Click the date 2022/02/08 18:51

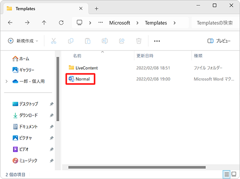[153, 68]
